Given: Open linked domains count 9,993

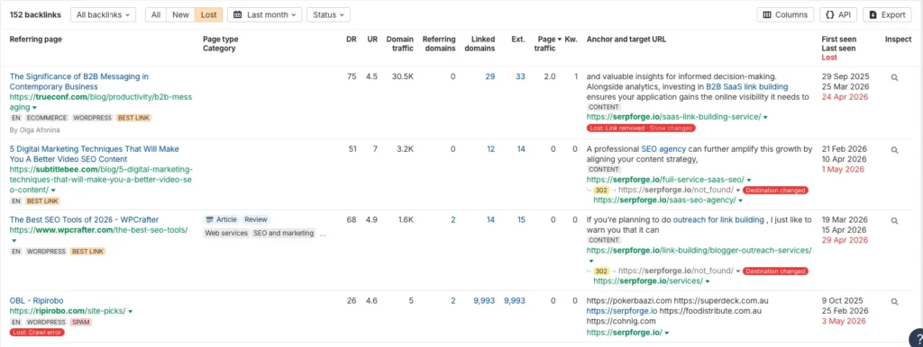Looking at the screenshot, I should [x=484, y=300].
